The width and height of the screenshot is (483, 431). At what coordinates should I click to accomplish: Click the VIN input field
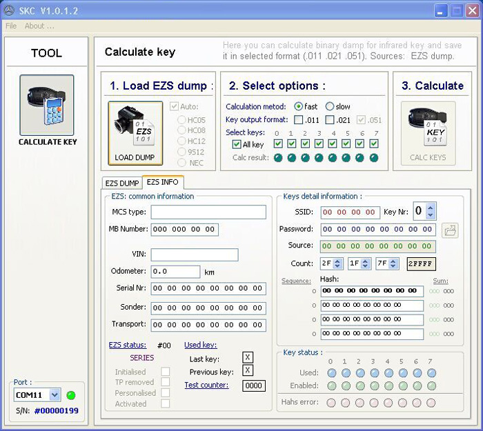195,255
